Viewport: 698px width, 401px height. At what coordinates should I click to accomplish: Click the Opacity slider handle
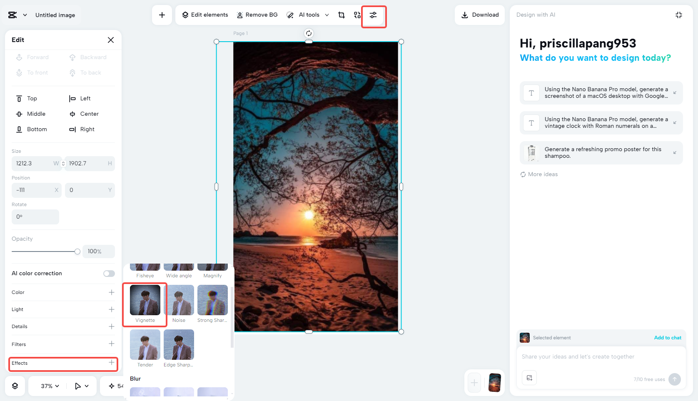click(x=77, y=252)
